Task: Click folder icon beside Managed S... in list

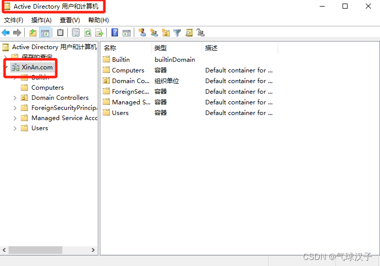Action: point(106,102)
